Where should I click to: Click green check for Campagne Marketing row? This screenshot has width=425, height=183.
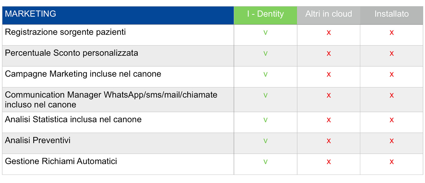pos(265,74)
